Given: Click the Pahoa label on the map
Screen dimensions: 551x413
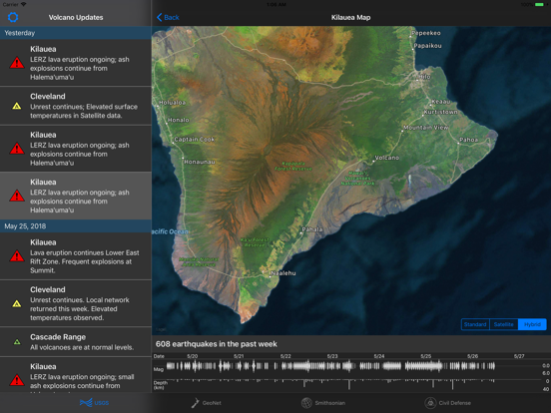Looking at the screenshot, I should [x=468, y=140].
